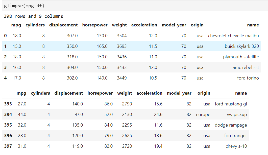Click the europe origin cell
The width and height of the screenshot is (268, 155).
(203, 114)
